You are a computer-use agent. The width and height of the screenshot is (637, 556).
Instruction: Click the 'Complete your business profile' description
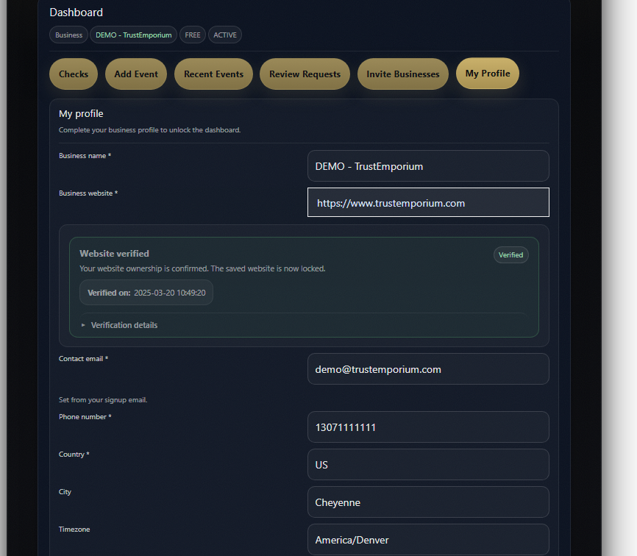149,130
